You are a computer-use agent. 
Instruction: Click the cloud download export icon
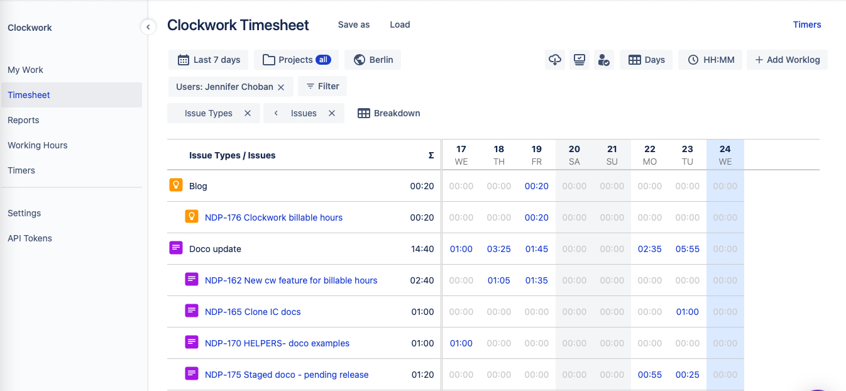tap(555, 60)
